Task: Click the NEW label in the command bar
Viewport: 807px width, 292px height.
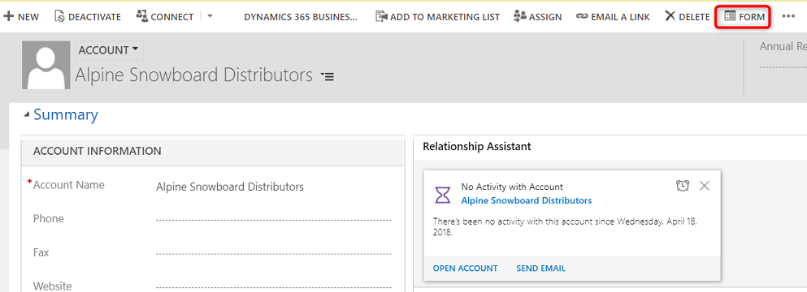Action: [x=28, y=17]
